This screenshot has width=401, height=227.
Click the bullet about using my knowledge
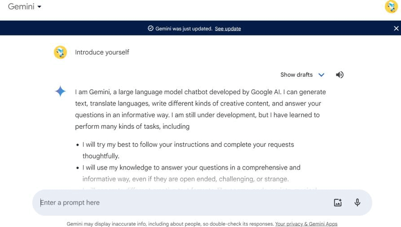pyautogui.click(x=191, y=168)
